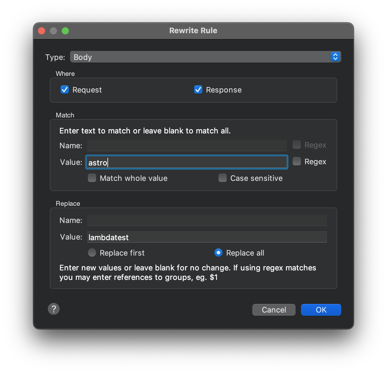Click the Replace Name input field

pos(207,220)
